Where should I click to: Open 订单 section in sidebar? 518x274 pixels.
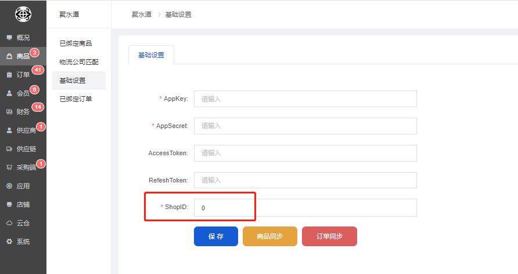pos(23,75)
